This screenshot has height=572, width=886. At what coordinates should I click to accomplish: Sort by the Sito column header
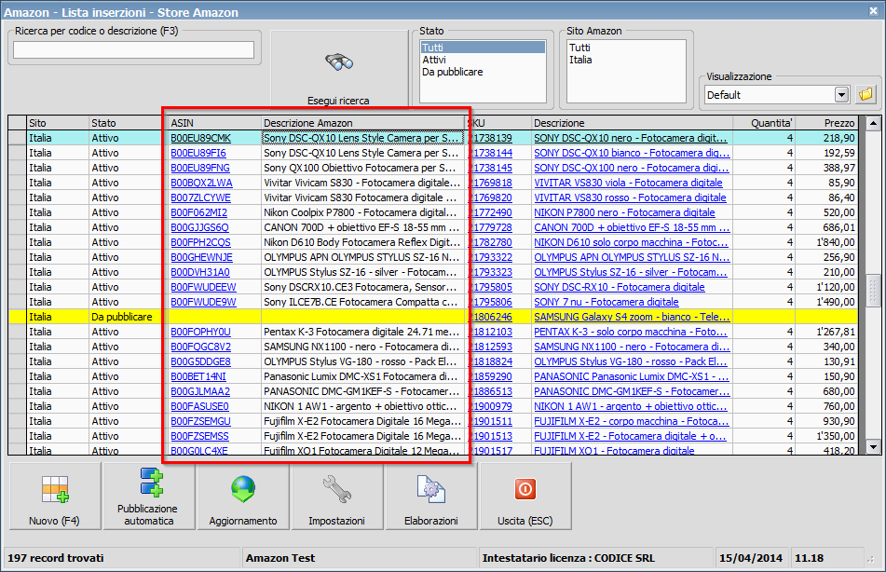tap(58, 123)
